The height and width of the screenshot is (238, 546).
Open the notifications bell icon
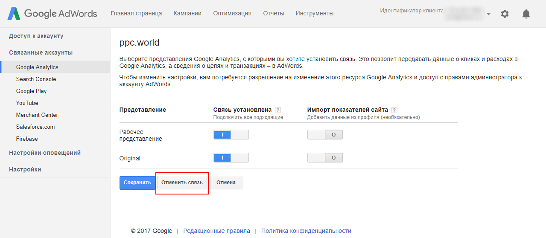[526, 14]
